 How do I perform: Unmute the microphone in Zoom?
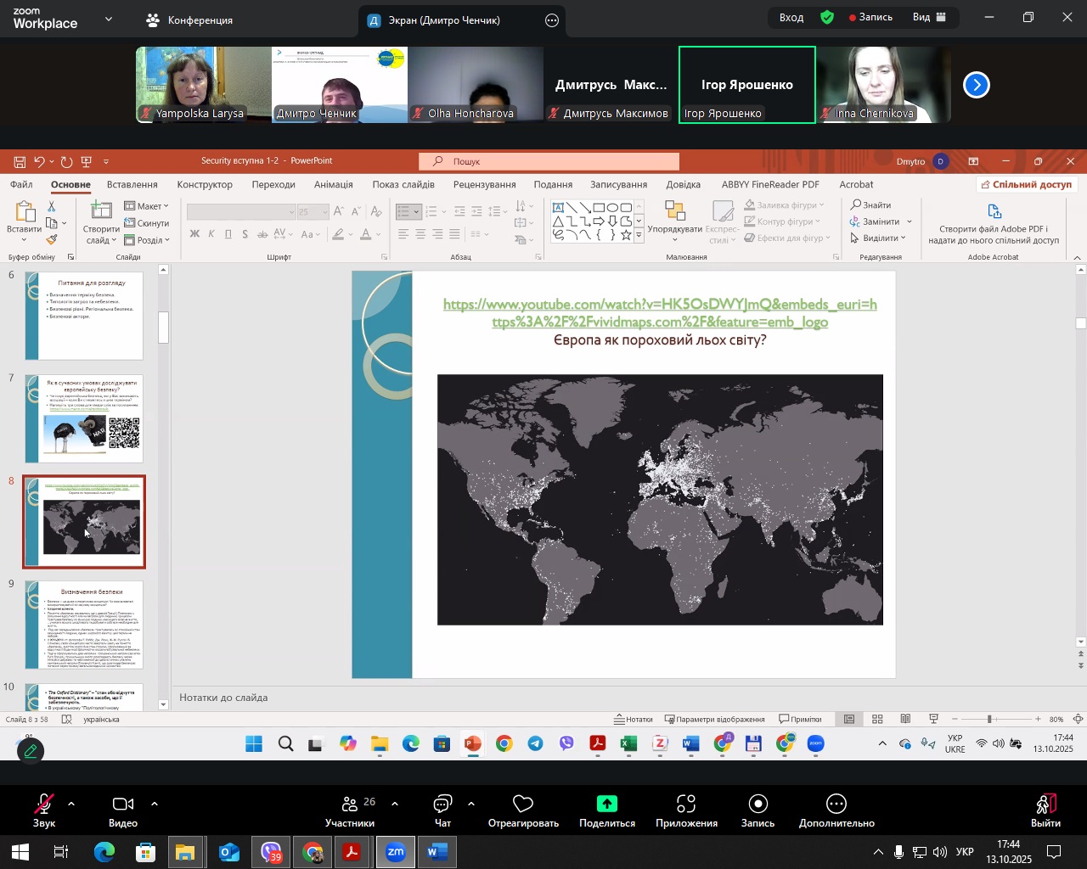pos(43,804)
